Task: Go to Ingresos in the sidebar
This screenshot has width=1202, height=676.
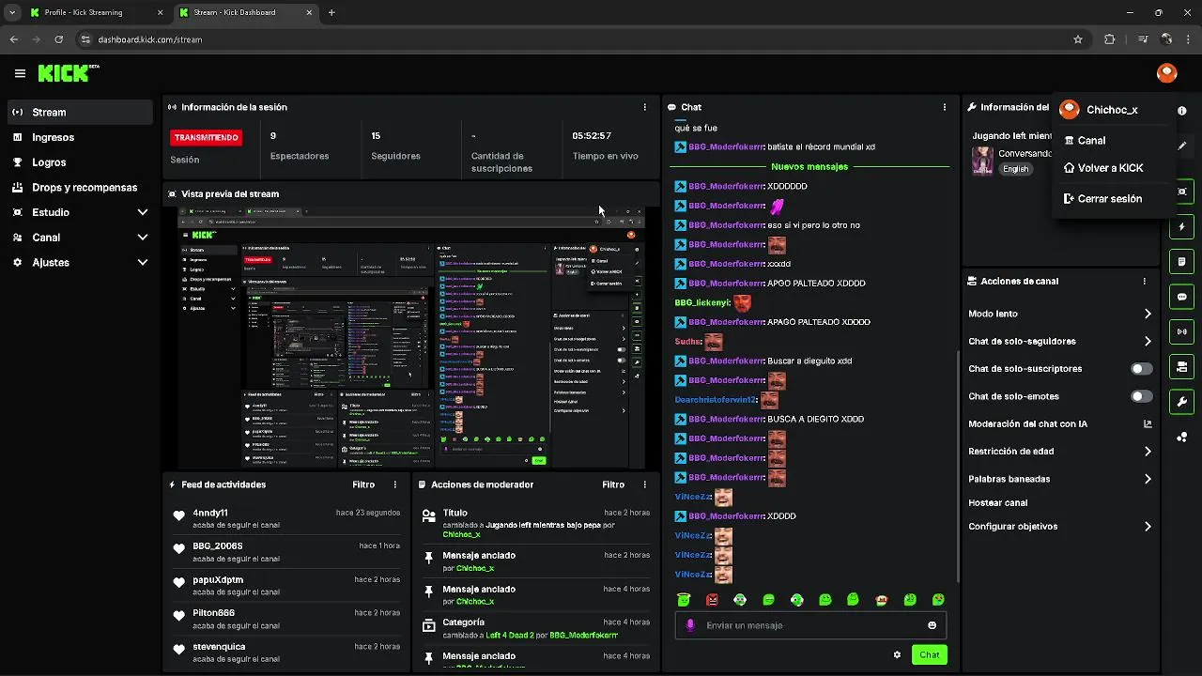Action: pyautogui.click(x=79, y=137)
